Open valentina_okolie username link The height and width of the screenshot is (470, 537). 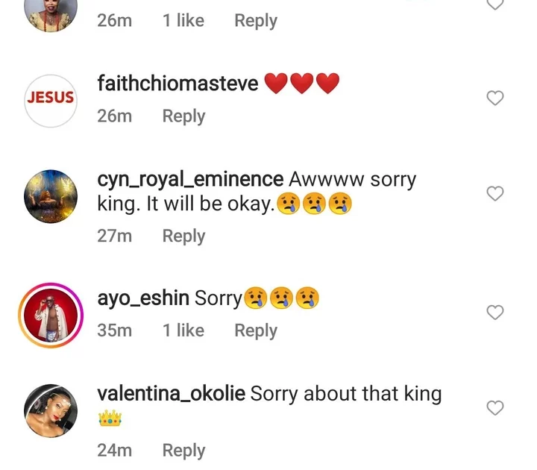[172, 394]
